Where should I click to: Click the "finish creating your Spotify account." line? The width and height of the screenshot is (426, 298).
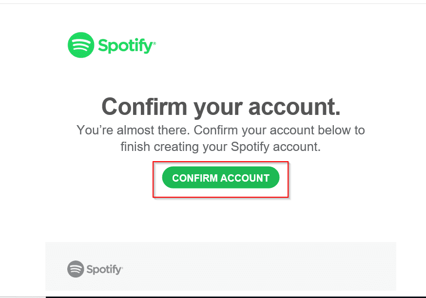click(221, 147)
